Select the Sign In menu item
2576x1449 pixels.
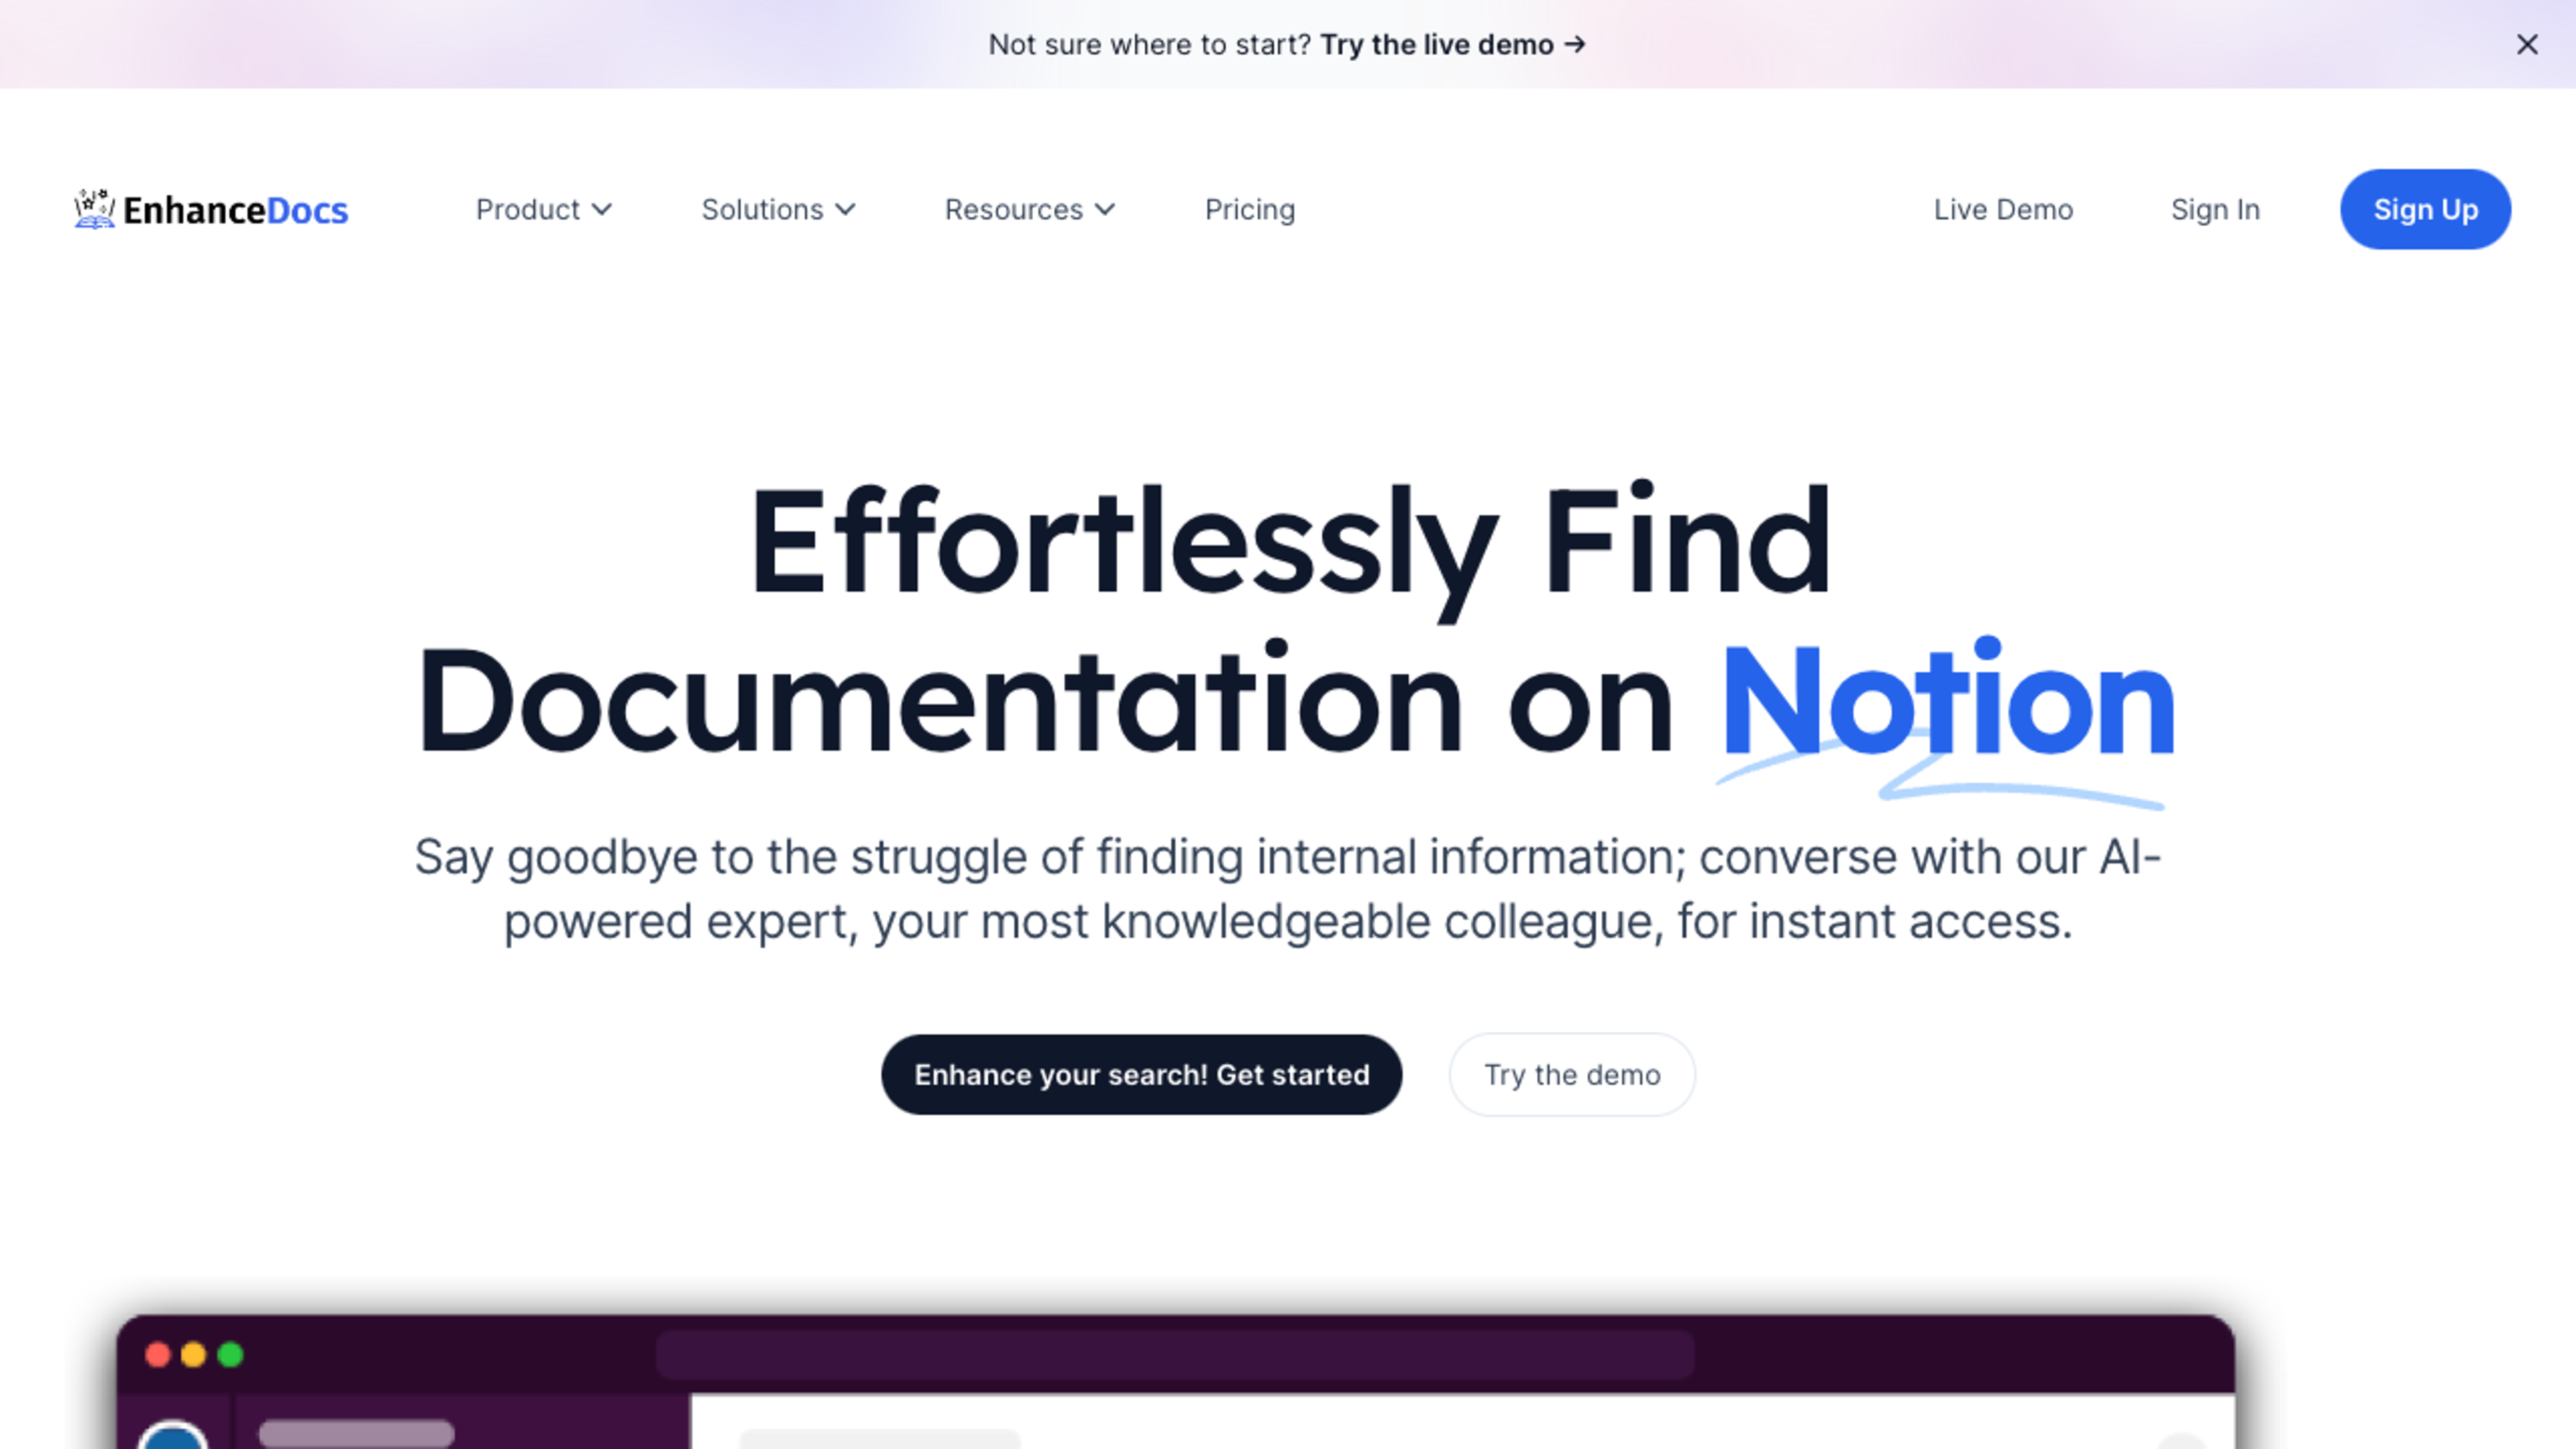pos(2215,209)
